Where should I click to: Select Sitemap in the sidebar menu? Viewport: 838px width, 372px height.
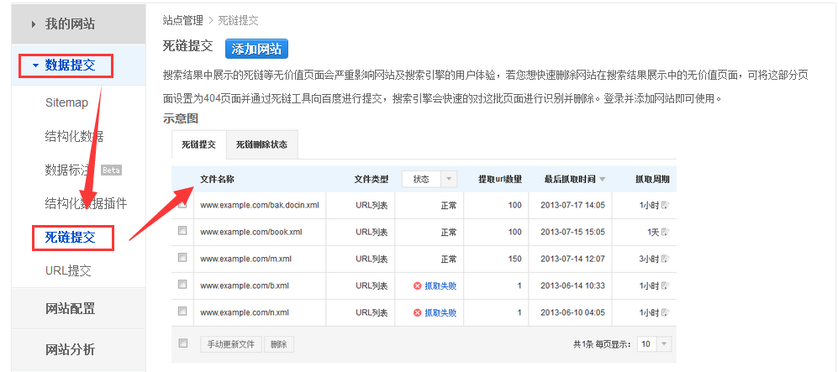[x=66, y=102]
